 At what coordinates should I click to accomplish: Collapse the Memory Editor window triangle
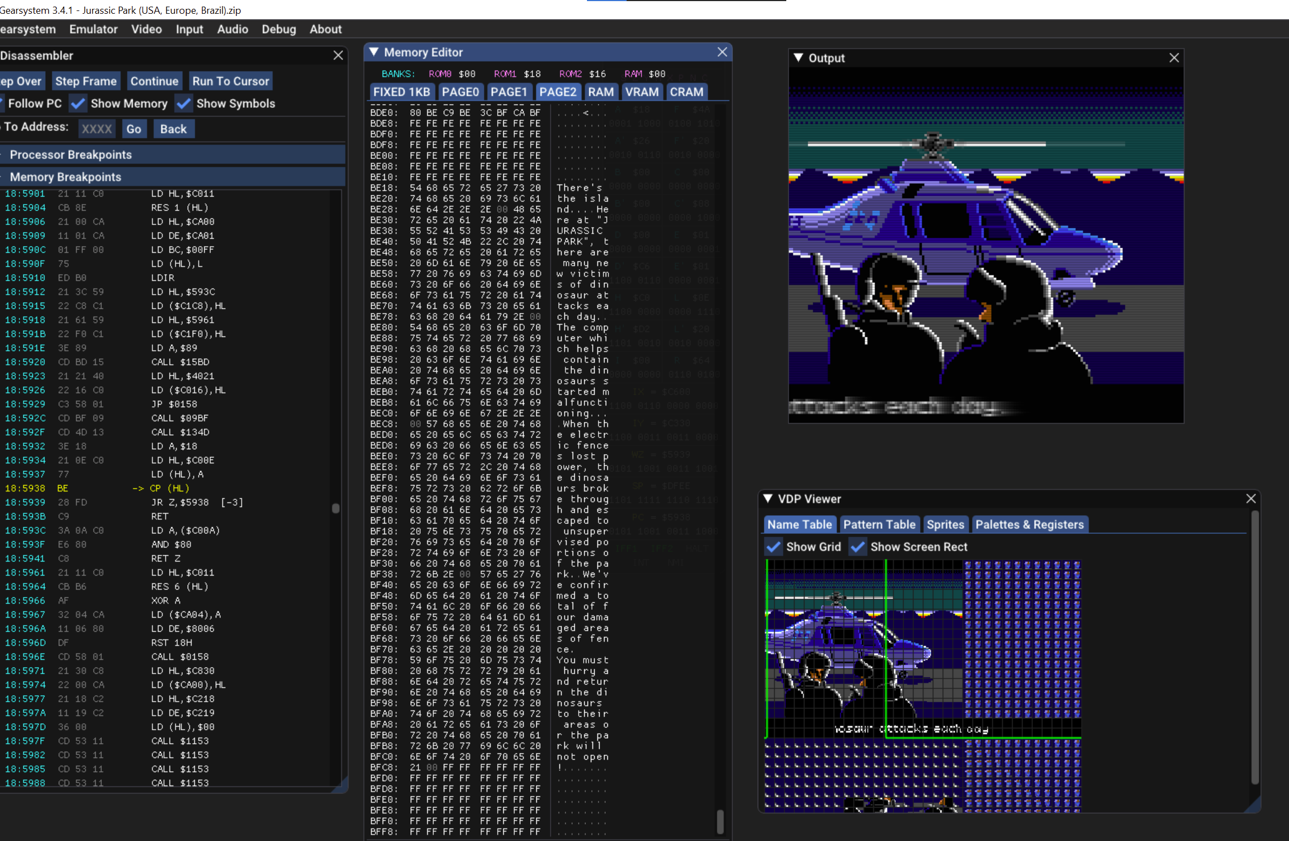pos(374,52)
